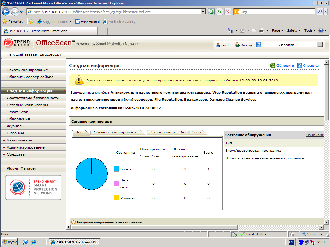This screenshot has width=330, height=247.
Task: Open Suggested Sites favorite
Action: [x=54, y=21]
